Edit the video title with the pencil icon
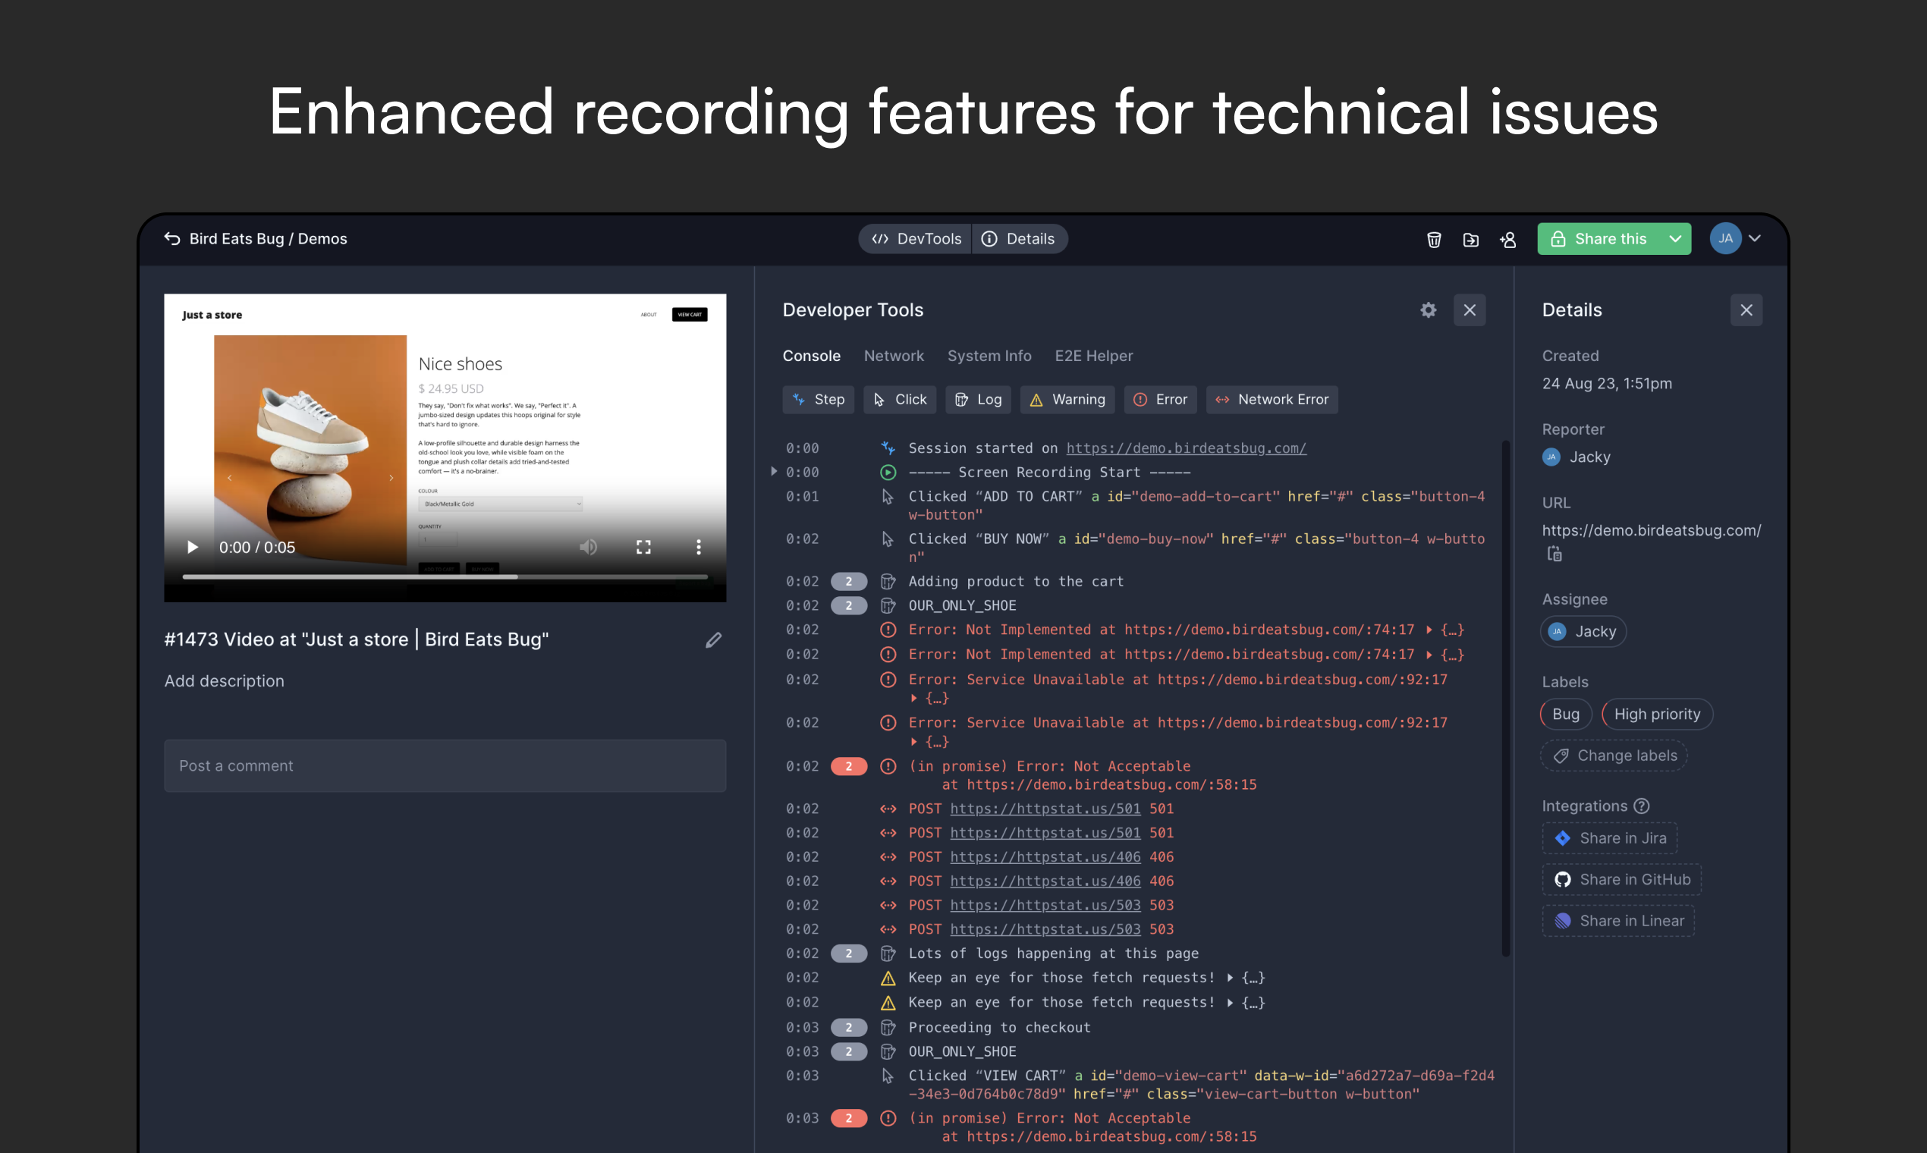This screenshot has width=1927, height=1153. (713, 639)
